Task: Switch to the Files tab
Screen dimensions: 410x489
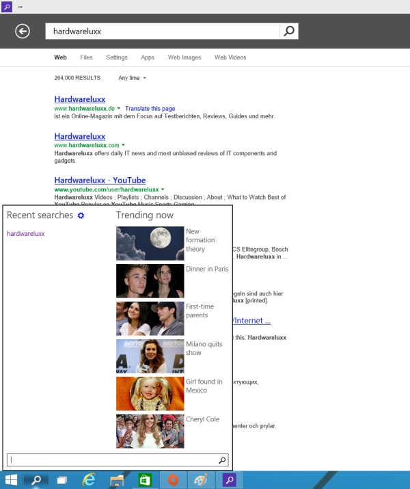Action: point(86,57)
